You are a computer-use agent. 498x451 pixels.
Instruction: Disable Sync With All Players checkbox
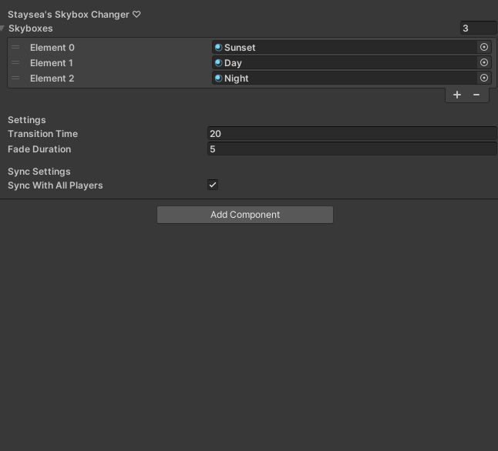click(213, 185)
